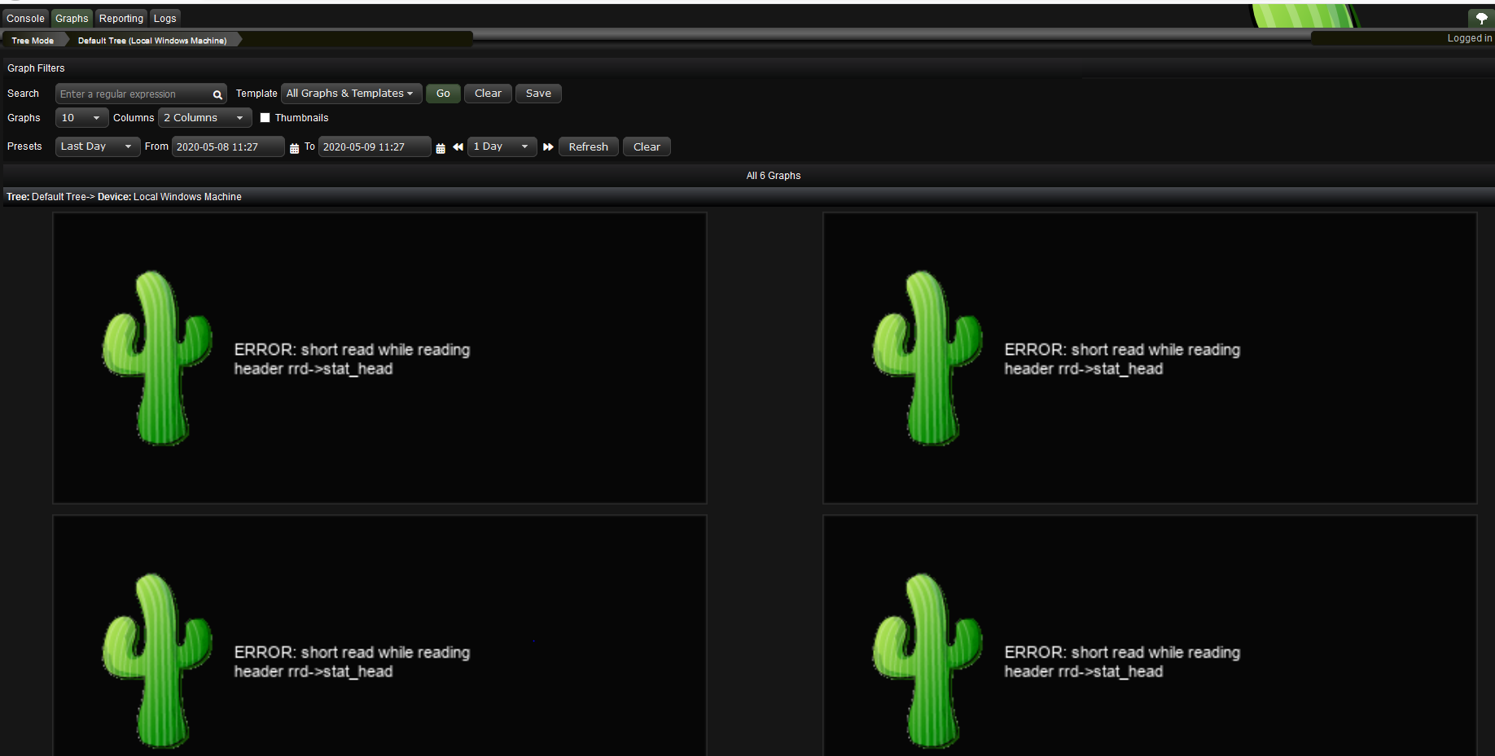Viewport: 1495px width, 756px height.
Task: Open the To date calendar picker
Action: tap(441, 148)
